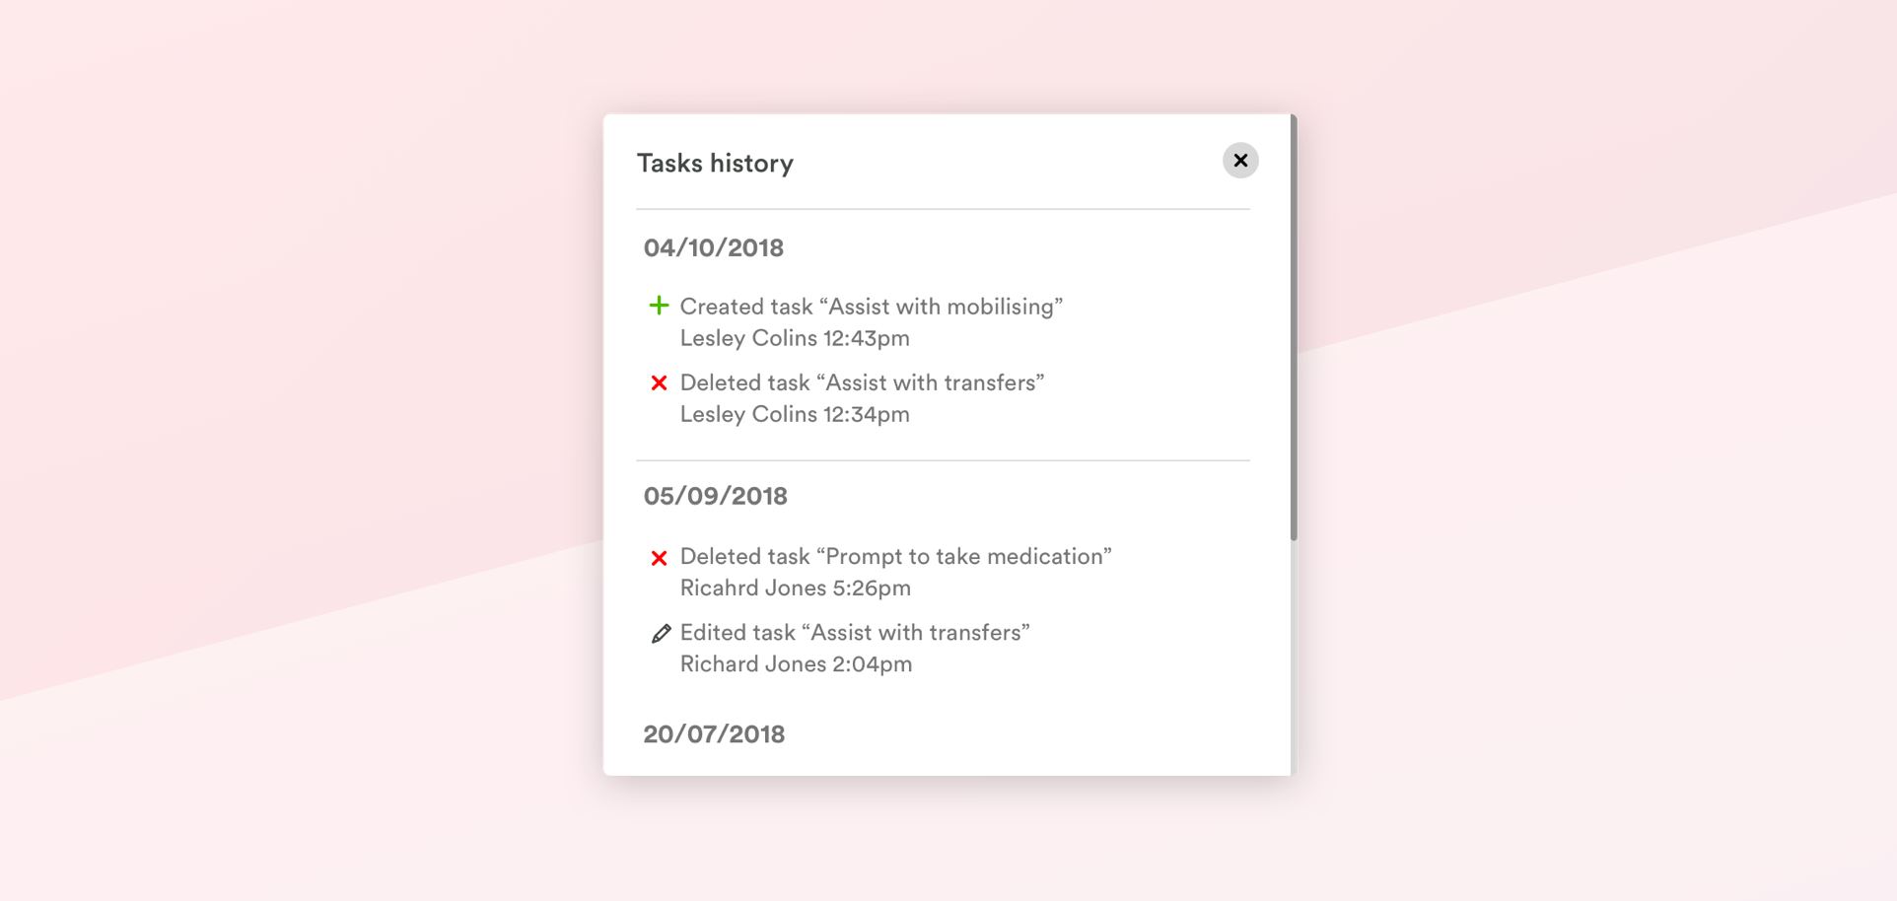Click the Tasks history title
The width and height of the screenshot is (1897, 901).
(x=715, y=163)
